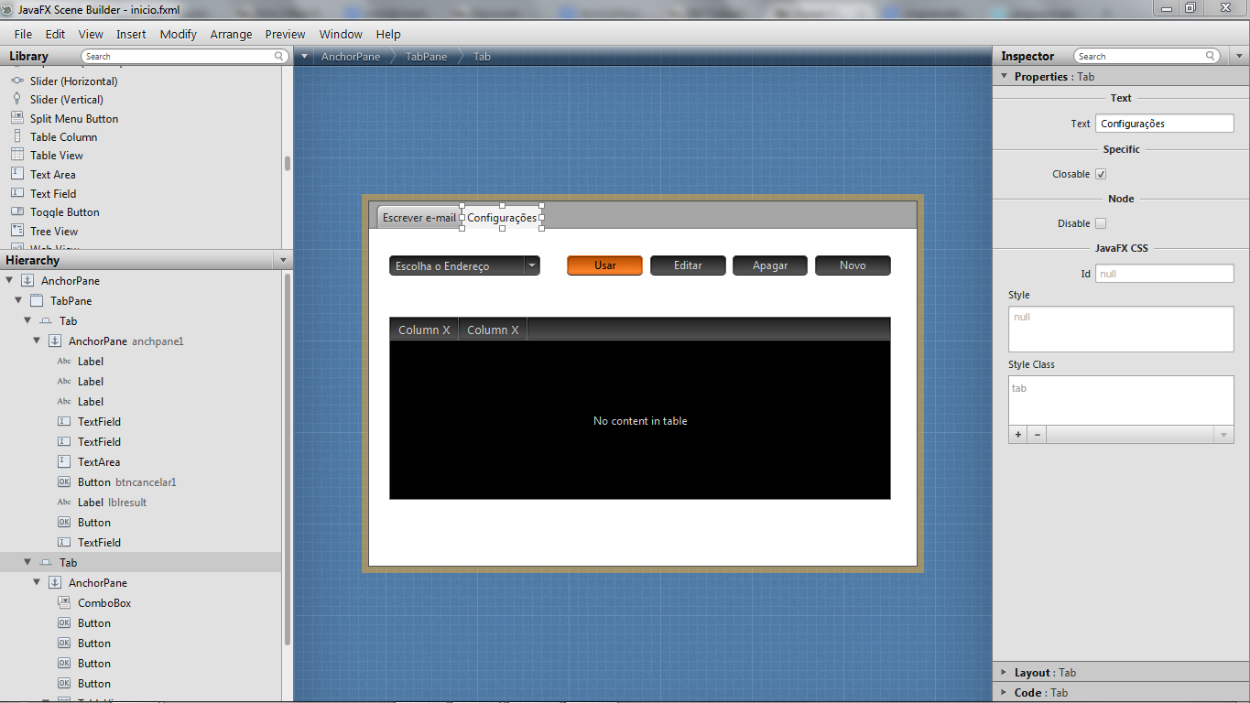Select the Toggle Button library icon
Image resolution: width=1250 pixels, height=703 pixels.
coord(17,211)
